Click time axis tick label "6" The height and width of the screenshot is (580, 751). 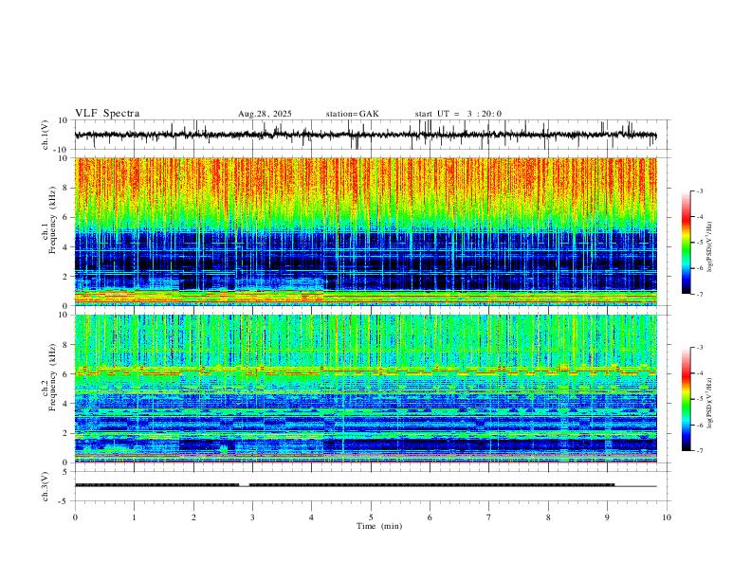point(430,517)
